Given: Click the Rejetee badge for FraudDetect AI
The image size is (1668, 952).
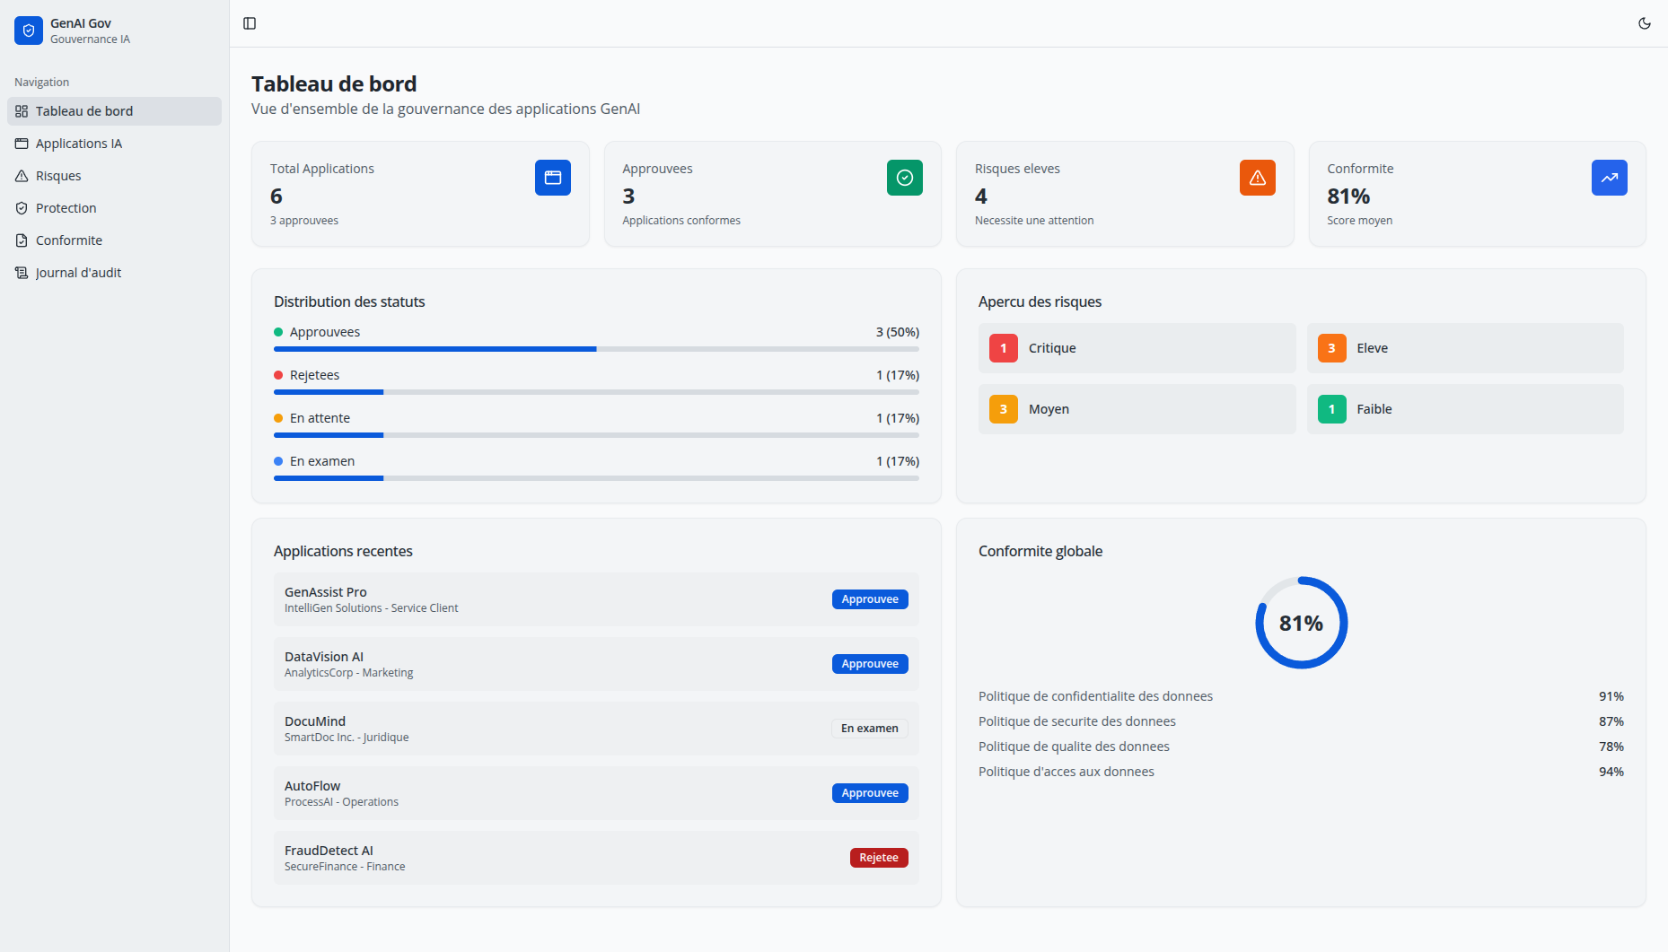Looking at the screenshot, I should [878, 858].
